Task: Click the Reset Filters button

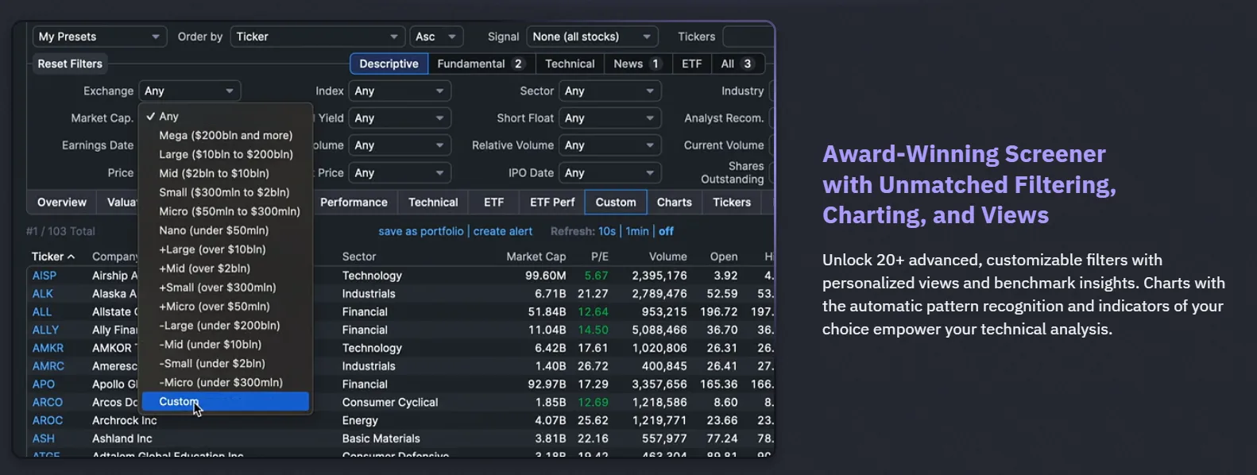Action: point(70,64)
